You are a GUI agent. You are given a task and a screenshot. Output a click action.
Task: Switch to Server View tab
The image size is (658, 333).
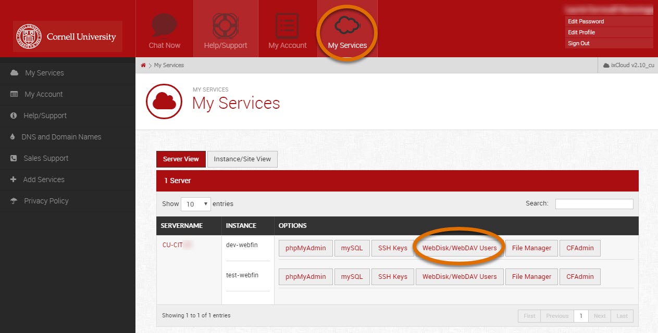[181, 159]
